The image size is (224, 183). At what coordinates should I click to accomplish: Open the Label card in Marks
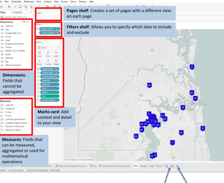(56, 54)
